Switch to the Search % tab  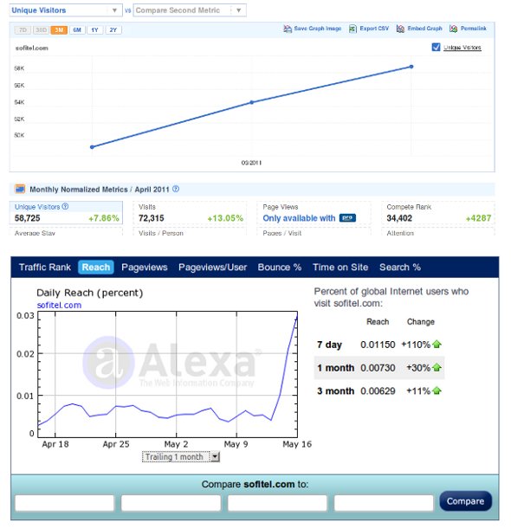400,268
